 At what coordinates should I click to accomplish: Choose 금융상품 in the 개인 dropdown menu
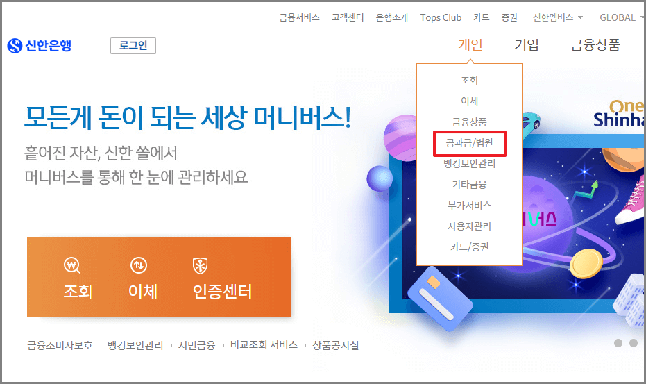[469, 122]
